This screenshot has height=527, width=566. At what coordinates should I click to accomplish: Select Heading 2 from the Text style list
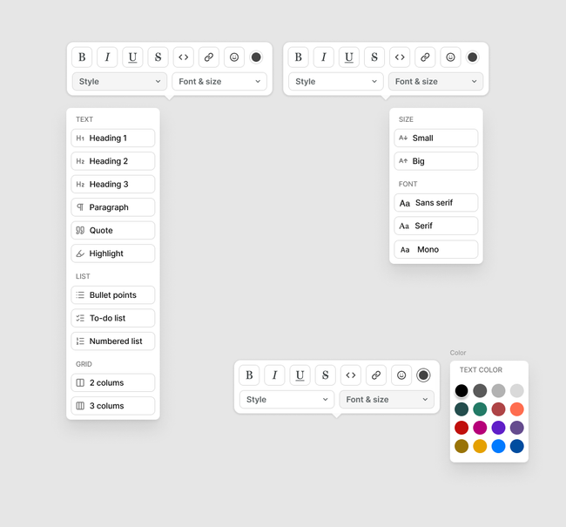(x=113, y=161)
